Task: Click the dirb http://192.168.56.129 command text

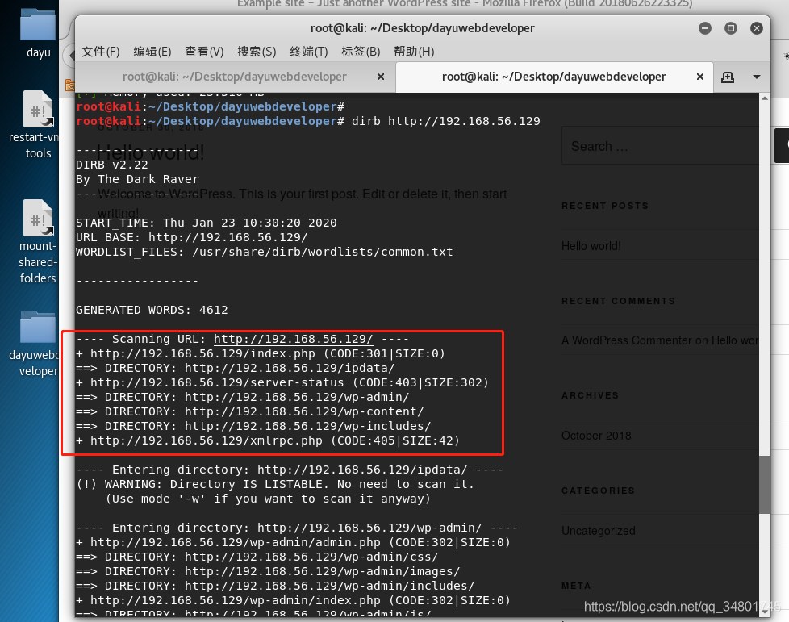Action: 446,121
